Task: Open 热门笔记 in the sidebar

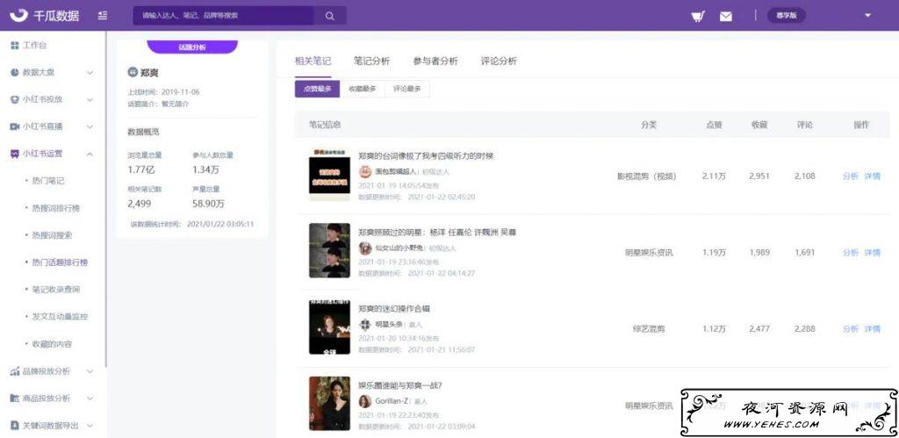Action: [48, 181]
